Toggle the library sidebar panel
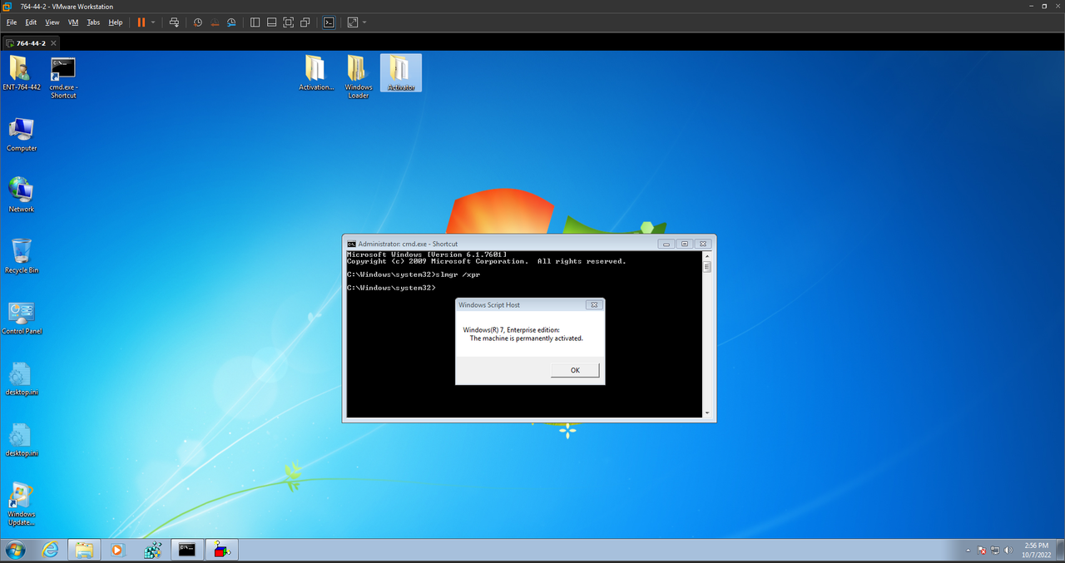This screenshot has height=563, width=1065. 255,22
